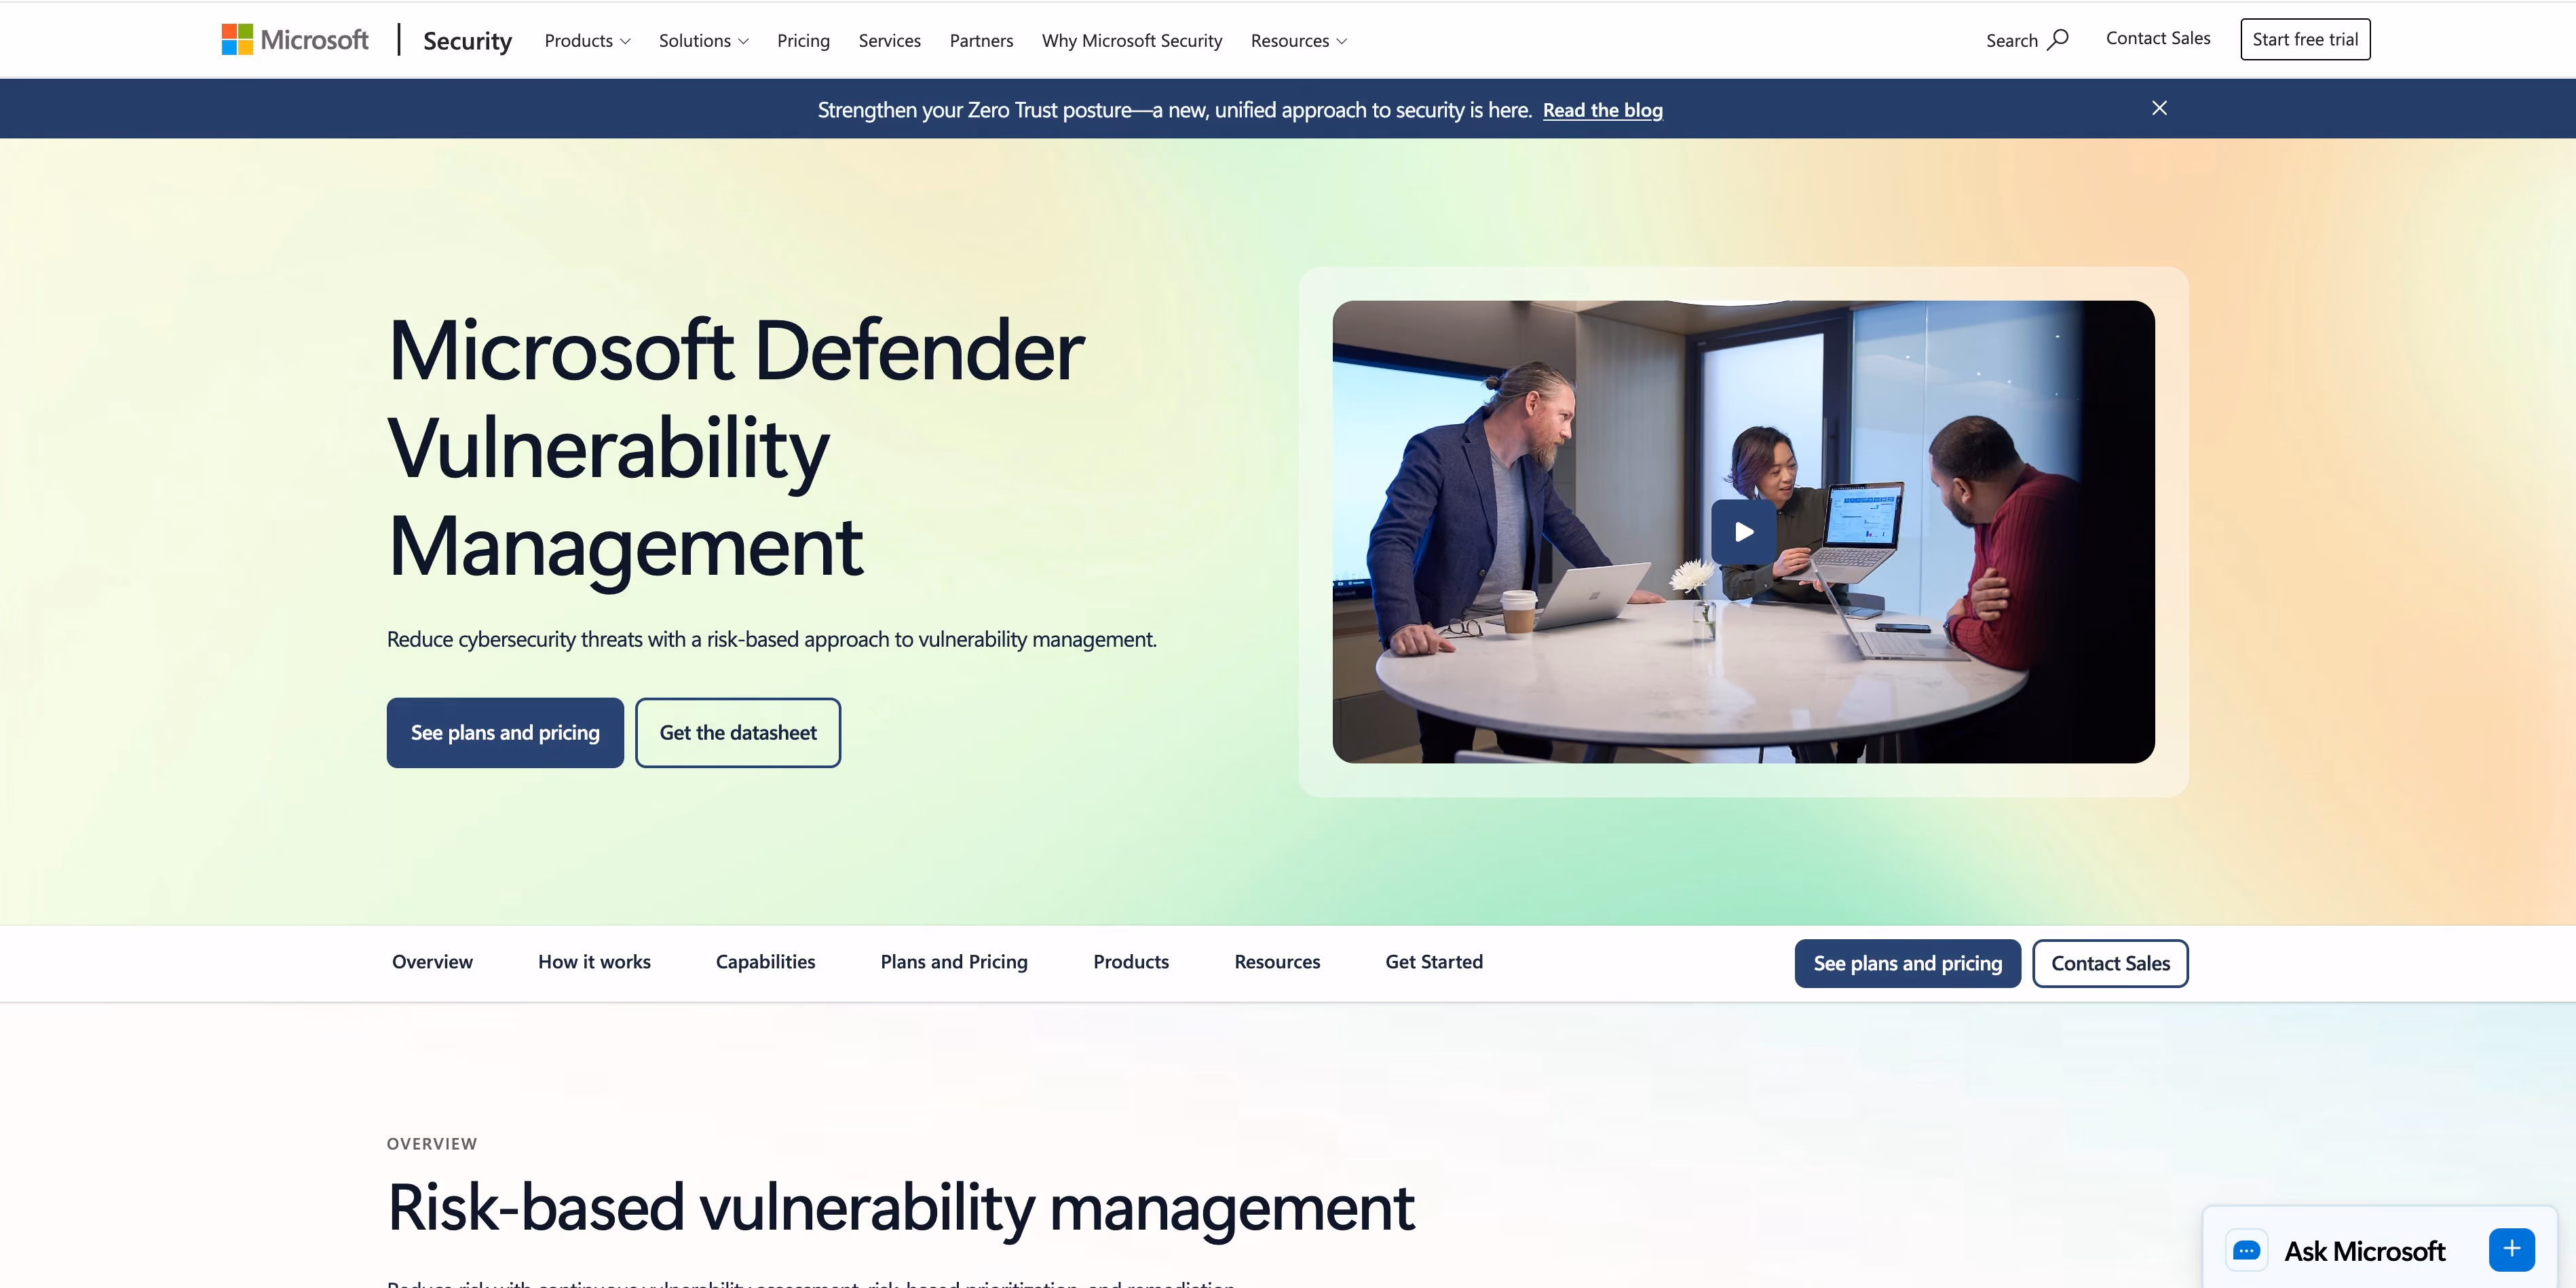Open the Security home link
This screenshot has height=1288, width=2576.
coord(467,40)
